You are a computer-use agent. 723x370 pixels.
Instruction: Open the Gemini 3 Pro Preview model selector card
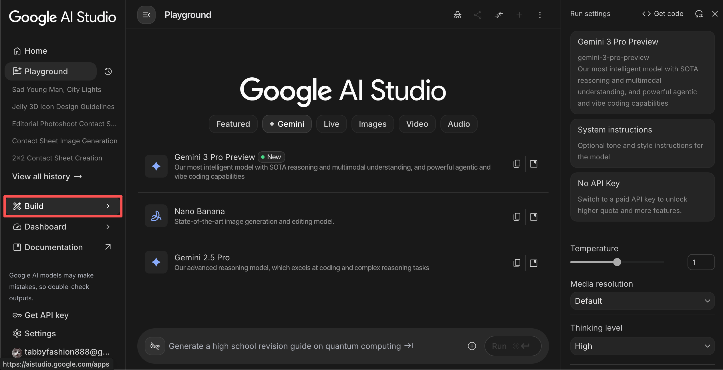(642, 73)
